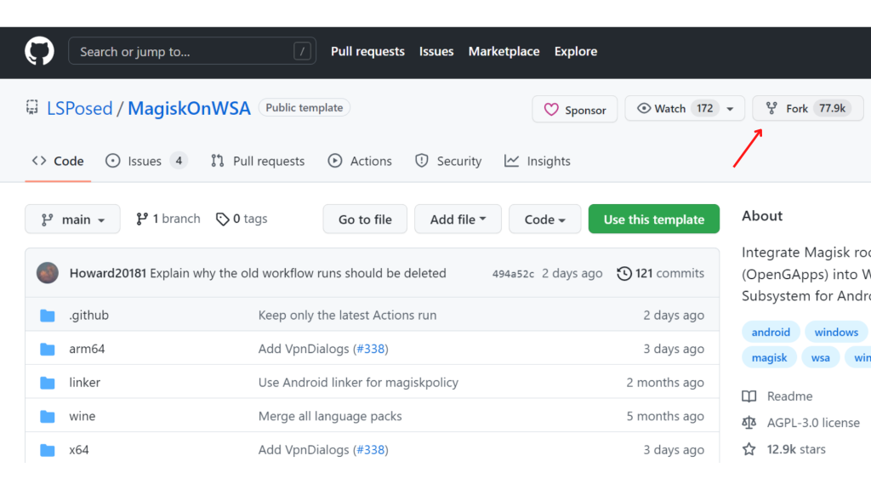
Task: Open the MagiskOnWSA repository link
Action: pyautogui.click(x=189, y=108)
